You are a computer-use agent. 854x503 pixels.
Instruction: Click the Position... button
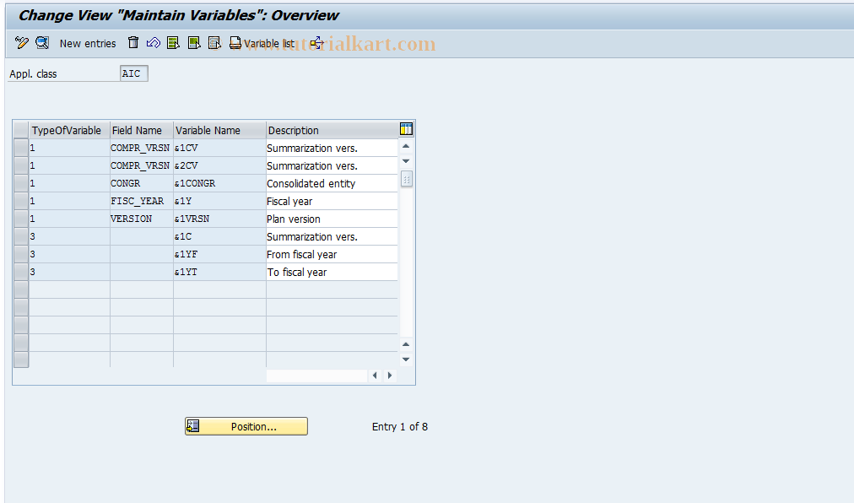click(x=246, y=426)
